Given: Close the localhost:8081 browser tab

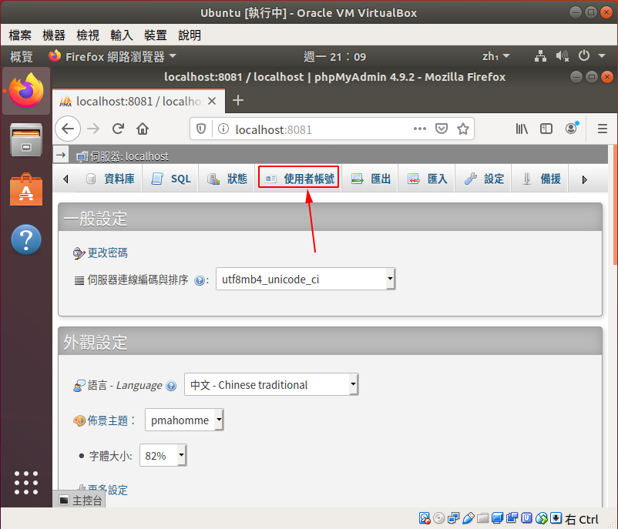Looking at the screenshot, I should (212, 101).
